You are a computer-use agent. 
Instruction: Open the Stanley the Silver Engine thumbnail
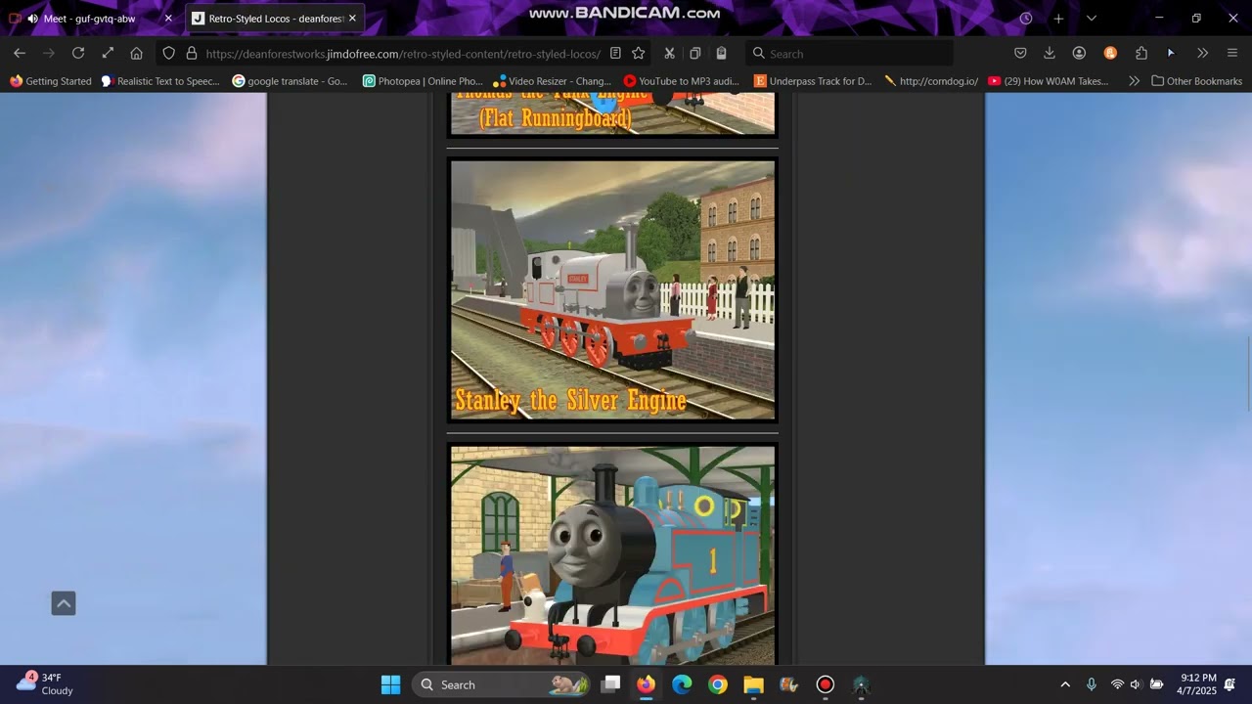pyautogui.click(x=612, y=289)
